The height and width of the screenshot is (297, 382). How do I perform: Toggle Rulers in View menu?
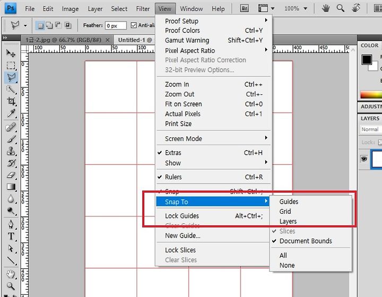(x=213, y=177)
